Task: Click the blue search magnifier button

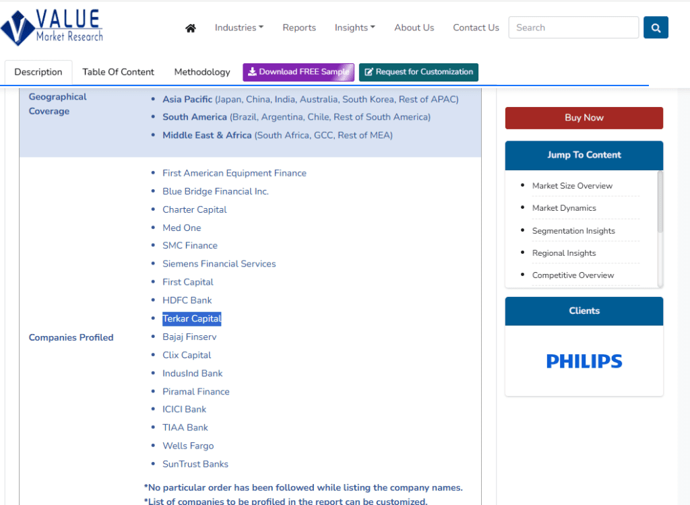Action: coord(656,28)
